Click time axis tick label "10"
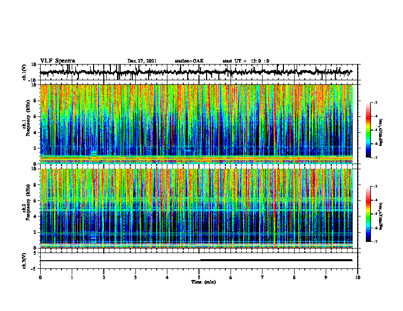The width and height of the screenshot is (403, 311). tap(358, 277)
